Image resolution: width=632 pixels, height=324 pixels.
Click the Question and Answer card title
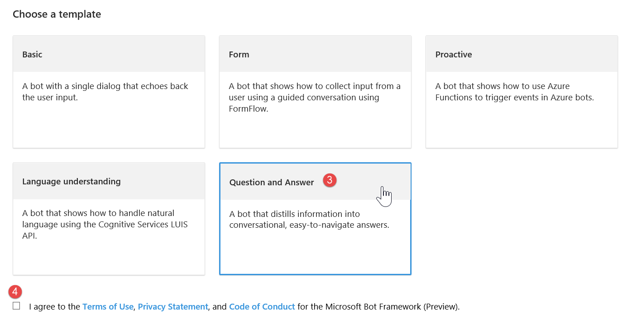point(272,183)
